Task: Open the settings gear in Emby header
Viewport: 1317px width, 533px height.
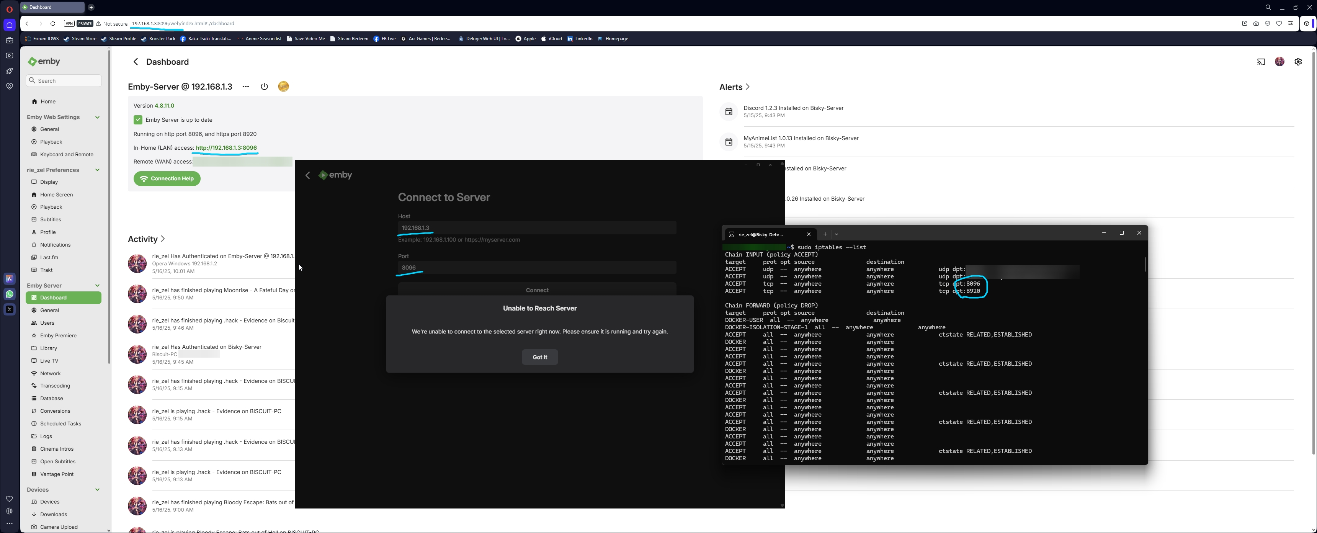Action: 1298,61
